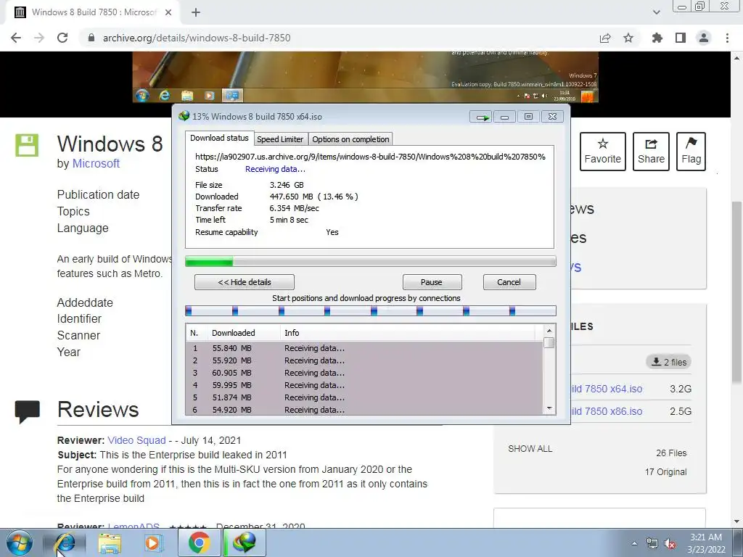This screenshot has width=743, height=557.
Task: Click the lock icon in the address bar
Action: point(91,38)
